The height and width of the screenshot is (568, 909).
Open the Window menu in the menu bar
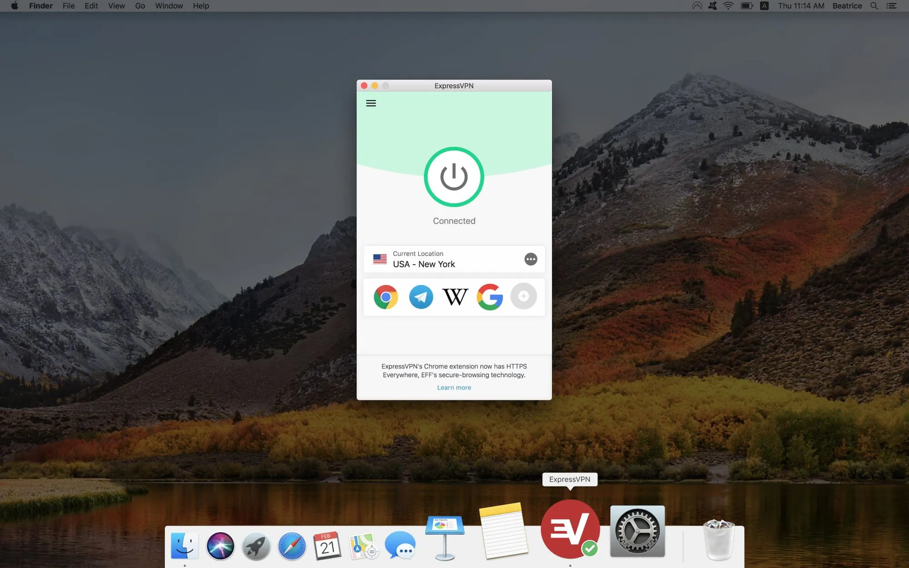click(x=169, y=6)
